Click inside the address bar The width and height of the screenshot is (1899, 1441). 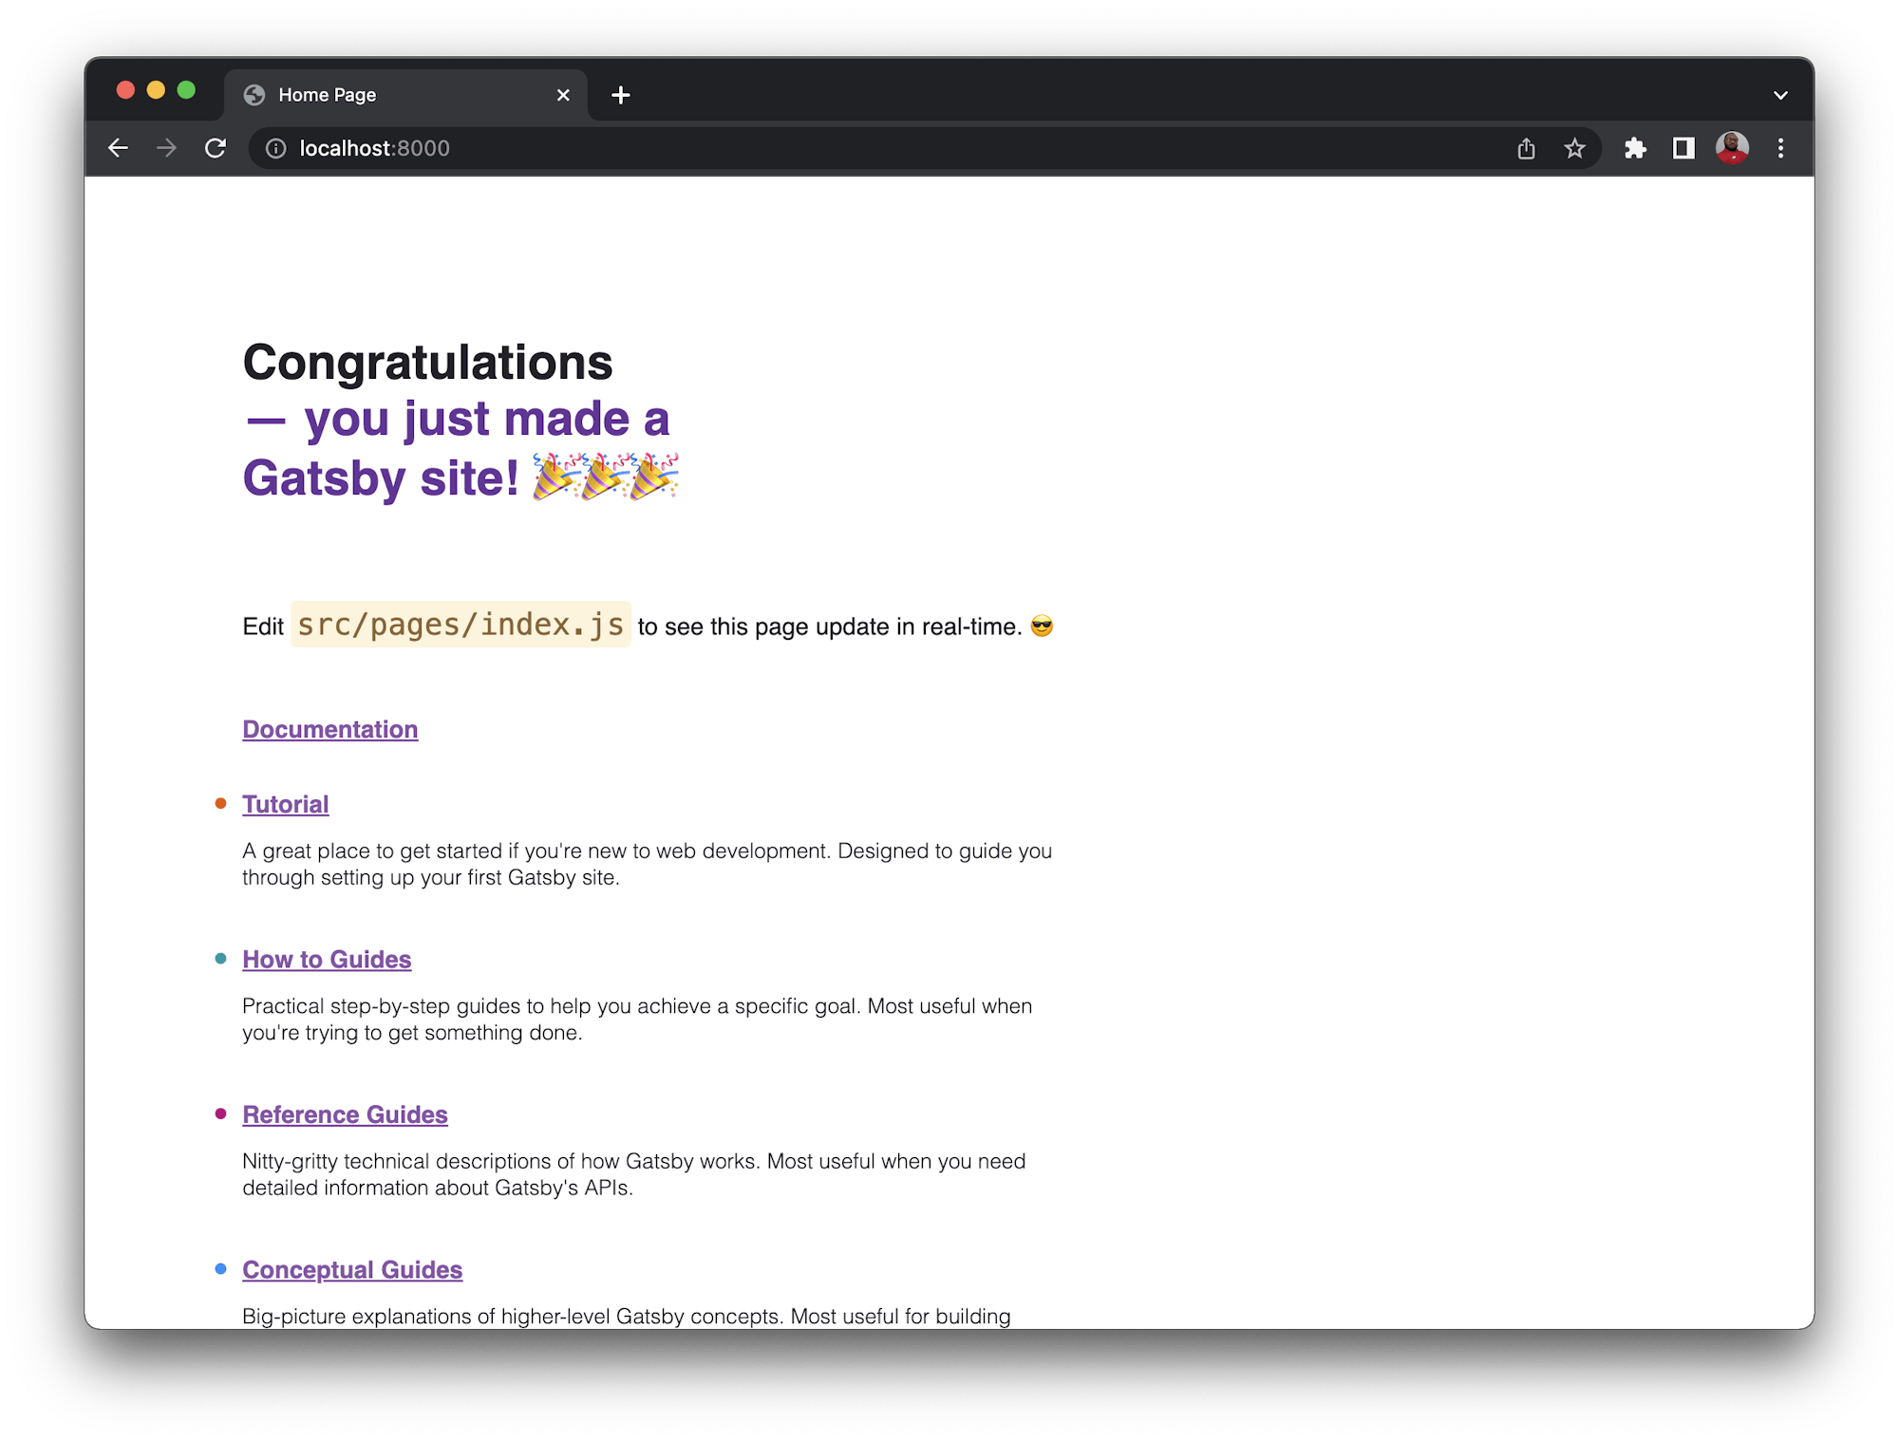665,148
